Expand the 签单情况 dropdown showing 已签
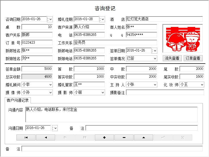209x157 pixels. [x=155, y=58]
